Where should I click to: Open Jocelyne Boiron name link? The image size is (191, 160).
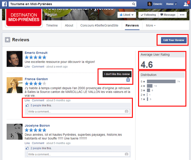point(37,126)
